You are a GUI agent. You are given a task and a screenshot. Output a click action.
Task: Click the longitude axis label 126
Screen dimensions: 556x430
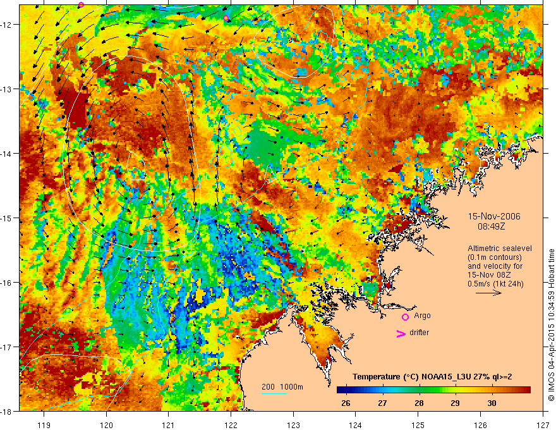[x=480, y=425]
